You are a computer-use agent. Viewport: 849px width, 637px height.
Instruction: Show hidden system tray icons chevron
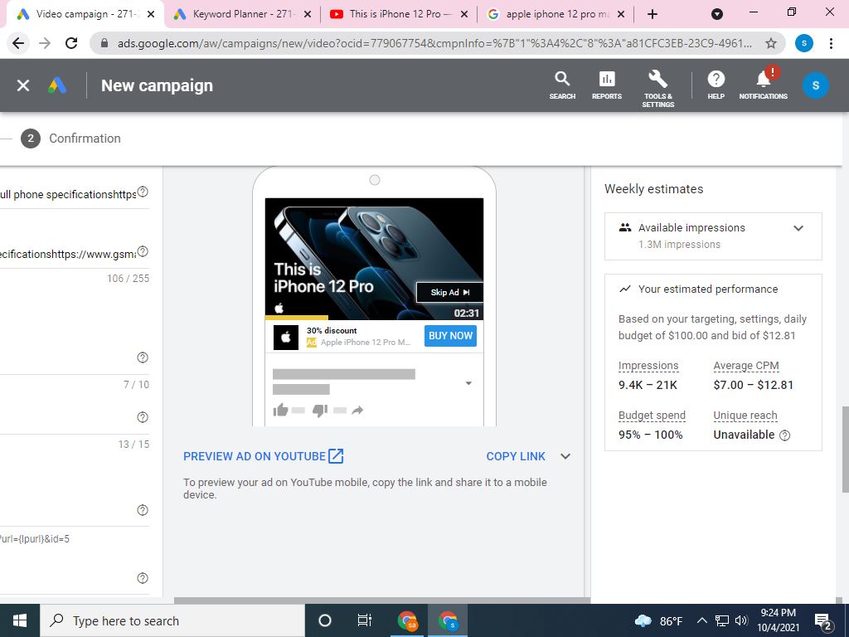click(701, 620)
